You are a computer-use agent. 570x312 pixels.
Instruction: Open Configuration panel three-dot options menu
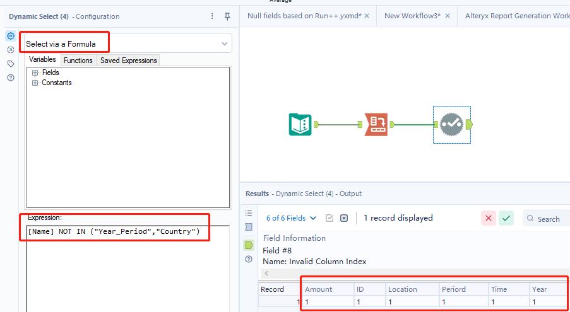tap(212, 16)
